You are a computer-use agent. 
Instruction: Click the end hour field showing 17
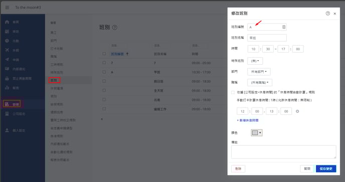point(283,49)
